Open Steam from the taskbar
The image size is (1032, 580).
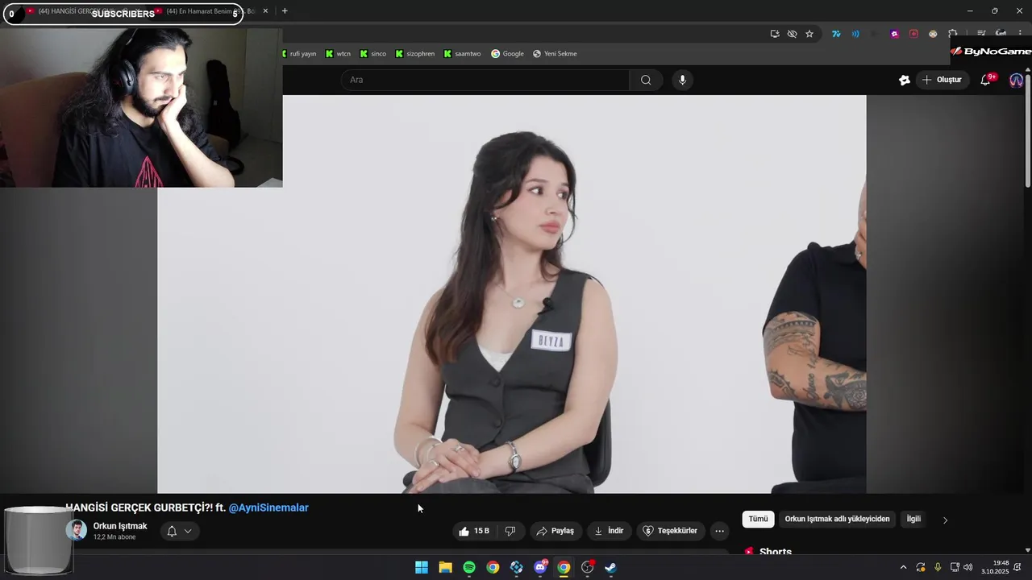(611, 567)
